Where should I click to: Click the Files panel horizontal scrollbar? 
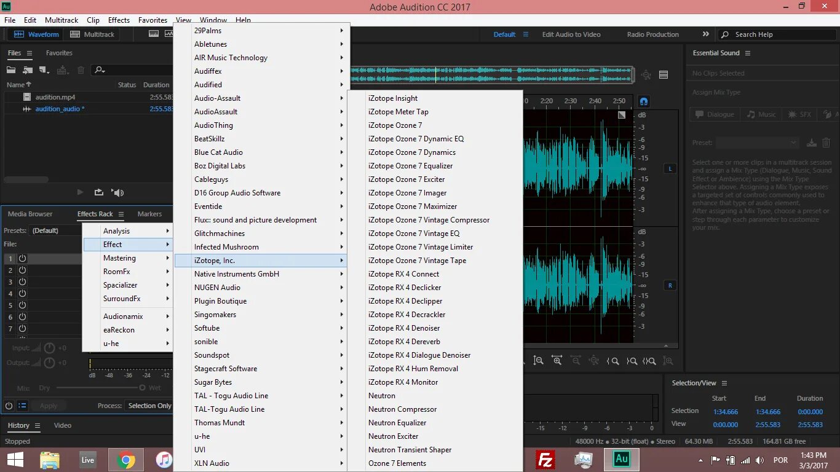click(26, 179)
